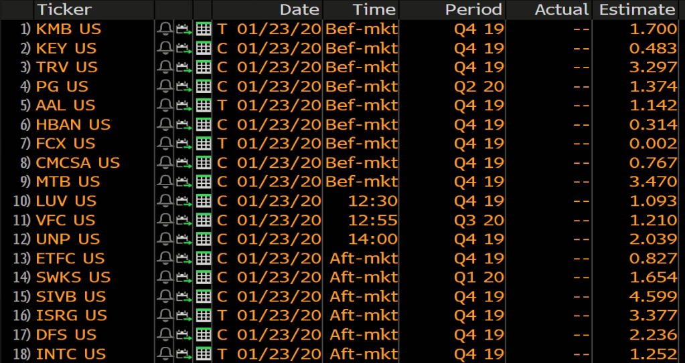
Task: Select the DFS US ticker
Action: coord(66,335)
